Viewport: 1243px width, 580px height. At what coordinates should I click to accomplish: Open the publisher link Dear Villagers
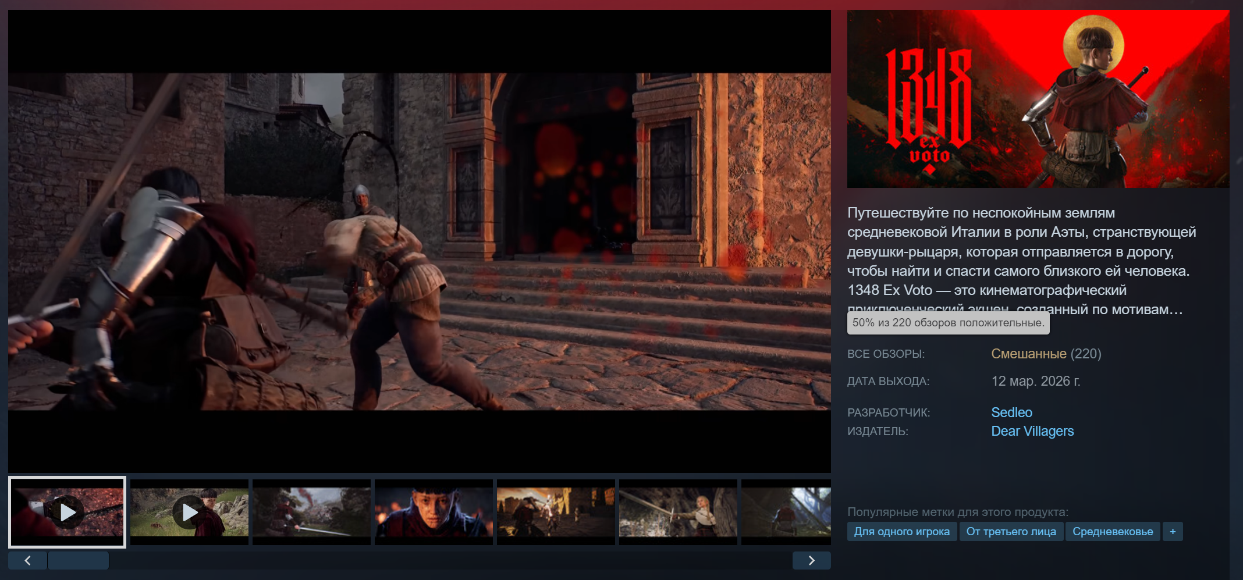[1032, 431]
